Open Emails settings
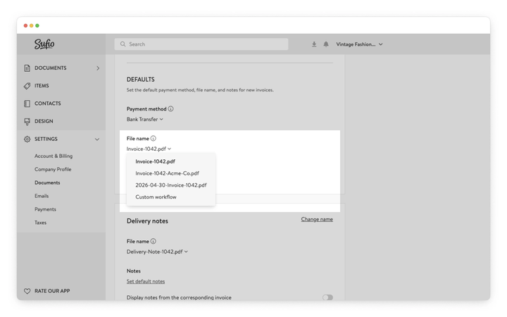The height and width of the screenshot is (317, 507). [x=42, y=196]
